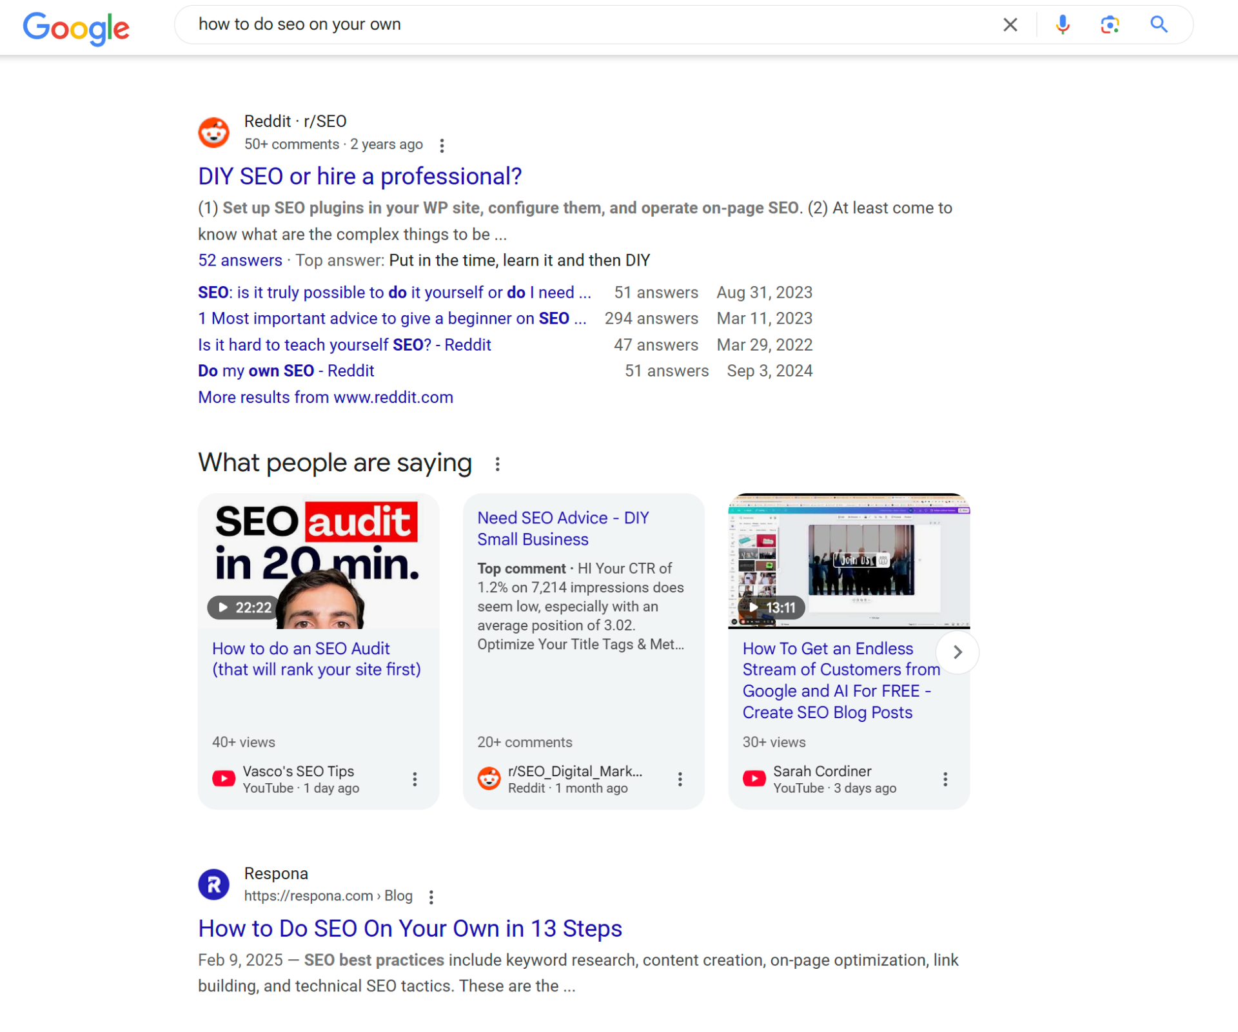Open the '52 answers' link

[240, 260]
